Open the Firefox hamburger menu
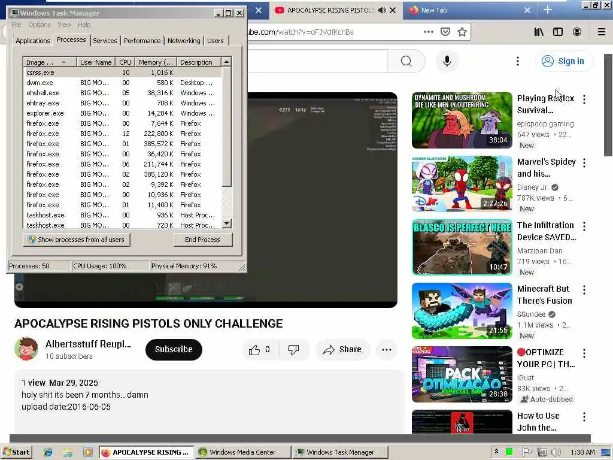This screenshot has height=460, width=613. [x=602, y=32]
